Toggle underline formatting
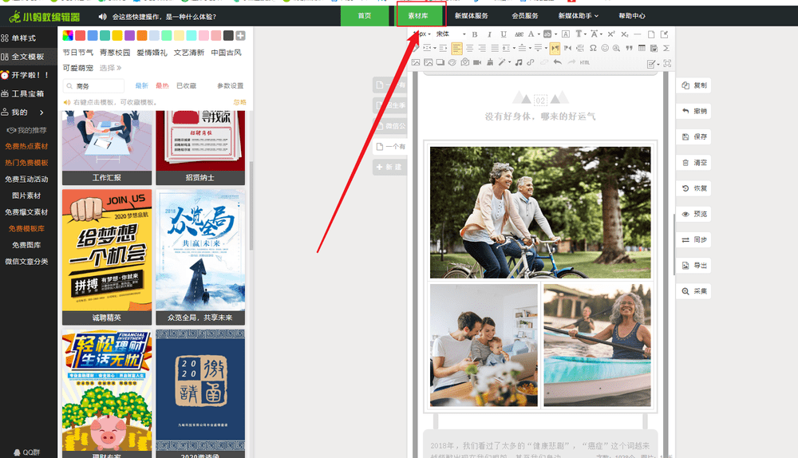This screenshot has height=458, width=798. pos(504,34)
